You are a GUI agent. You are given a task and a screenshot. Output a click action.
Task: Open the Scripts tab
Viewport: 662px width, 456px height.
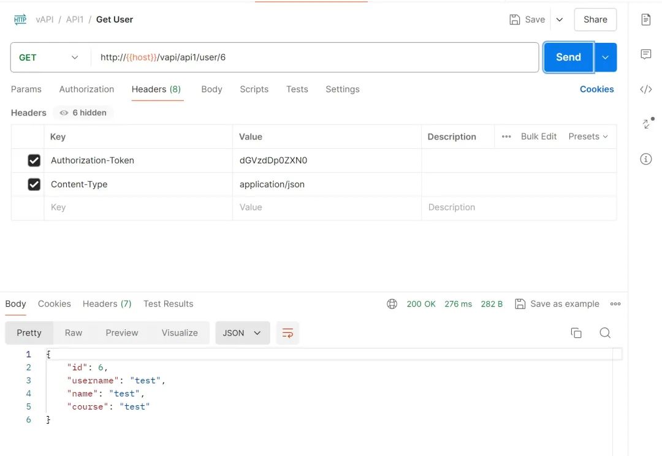point(254,89)
